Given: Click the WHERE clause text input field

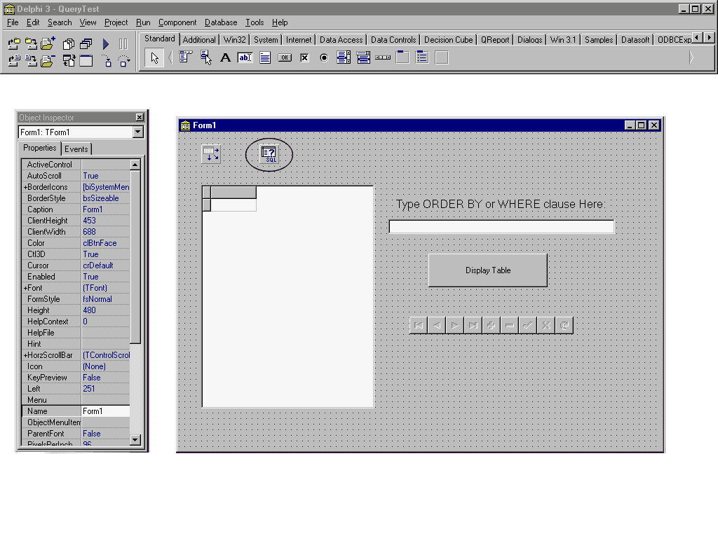Looking at the screenshot, I should click(x=501, y=227).
